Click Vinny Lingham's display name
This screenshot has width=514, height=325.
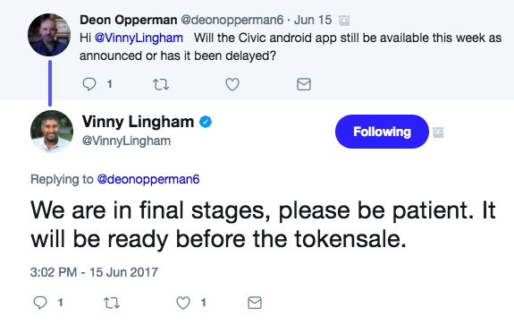tap(138, 122)
